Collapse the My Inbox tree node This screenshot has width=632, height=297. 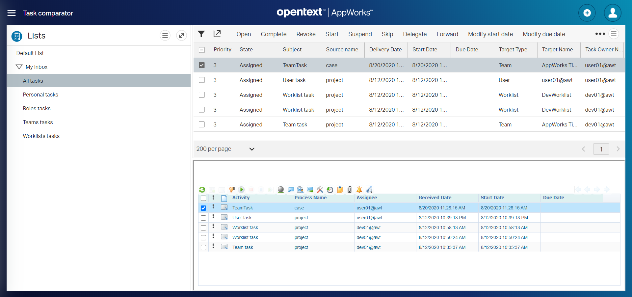coord(19,67)
